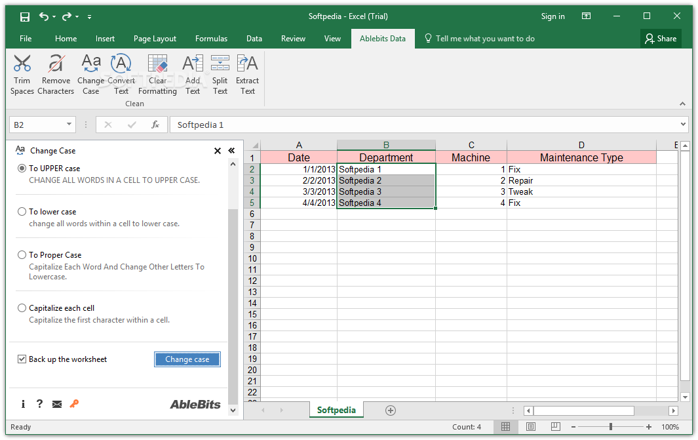Toggle the Back up the worksheet checkbox

[x=22, y=359]
